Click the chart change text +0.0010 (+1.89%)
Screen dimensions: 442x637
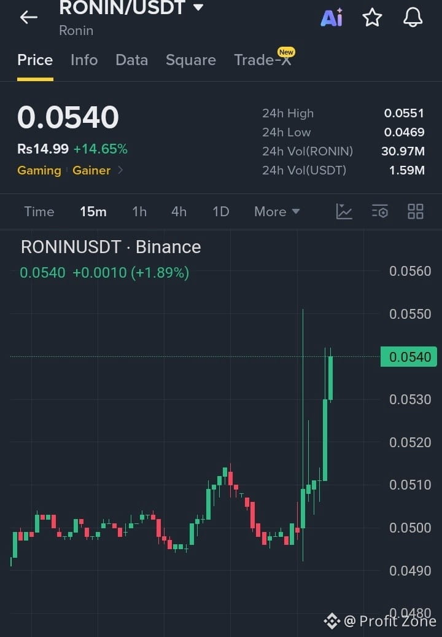(x=131, y=273)
